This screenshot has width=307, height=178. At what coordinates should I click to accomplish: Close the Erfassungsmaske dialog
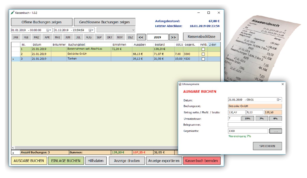click(282, 84)
